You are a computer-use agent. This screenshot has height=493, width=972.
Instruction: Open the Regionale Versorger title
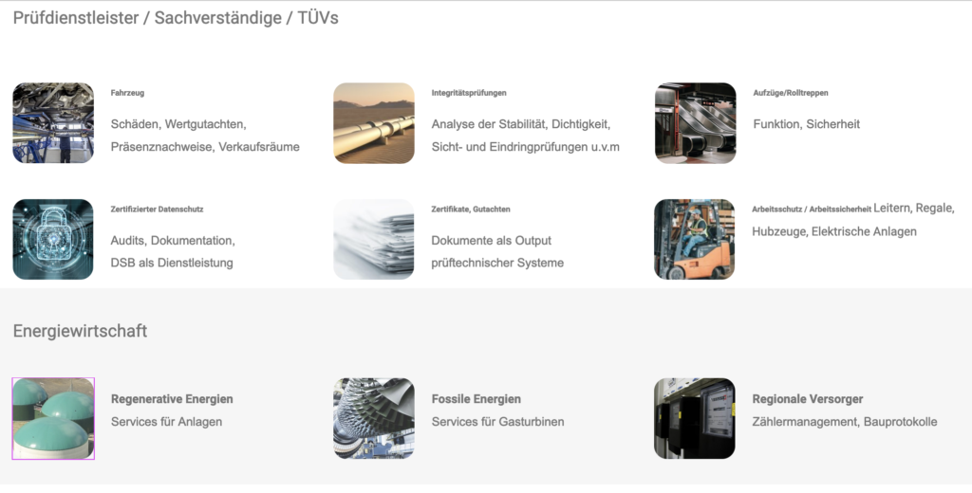tap(808, 399)
